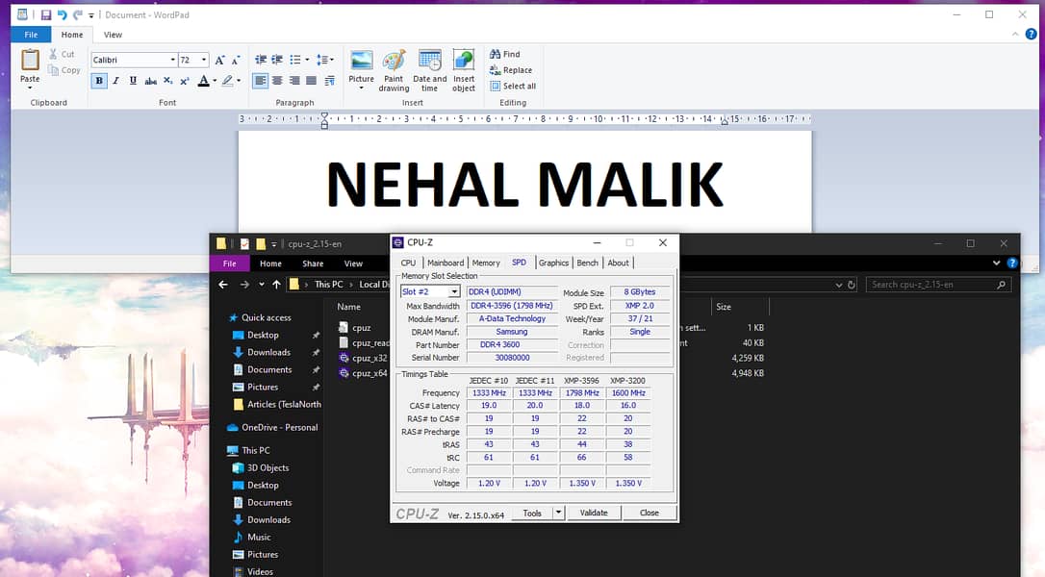Click the CPU-Z Tools button

[532, 513]
